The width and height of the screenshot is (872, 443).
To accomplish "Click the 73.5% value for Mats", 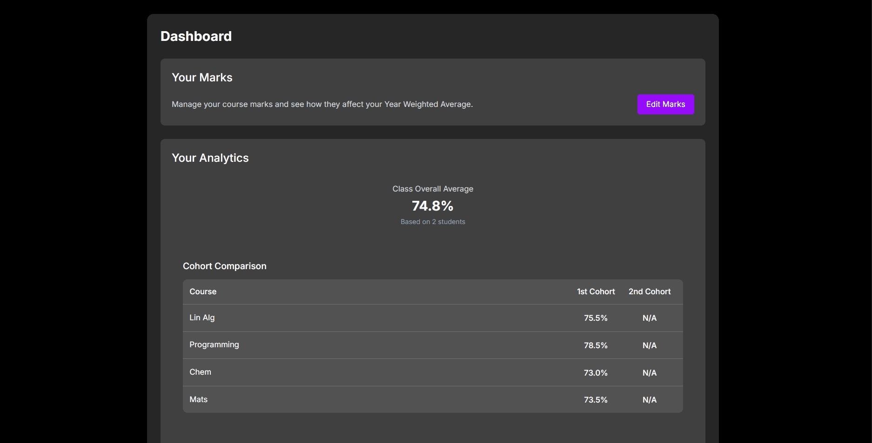I will 596,400.
